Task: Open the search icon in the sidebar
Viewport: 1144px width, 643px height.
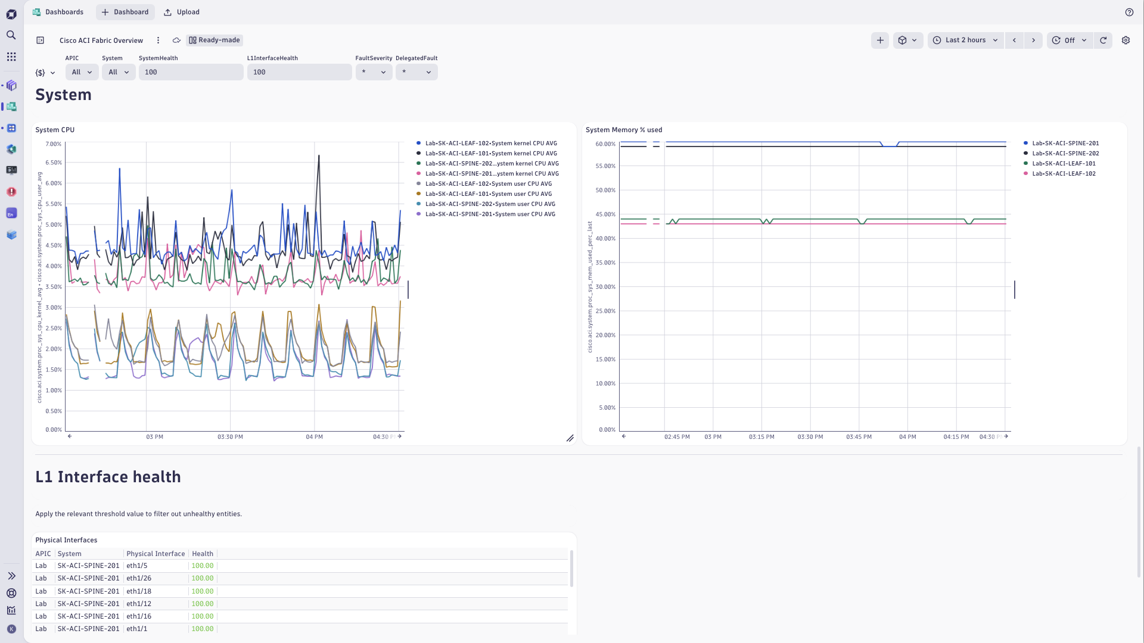Action: point(11,35)
